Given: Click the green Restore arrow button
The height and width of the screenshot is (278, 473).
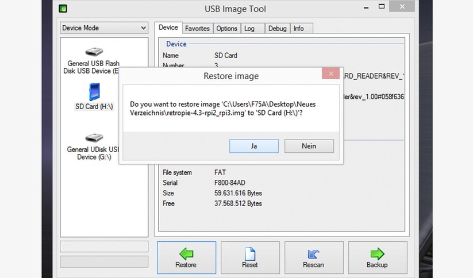Looking at the screenshot, I should tap(186, 258).
